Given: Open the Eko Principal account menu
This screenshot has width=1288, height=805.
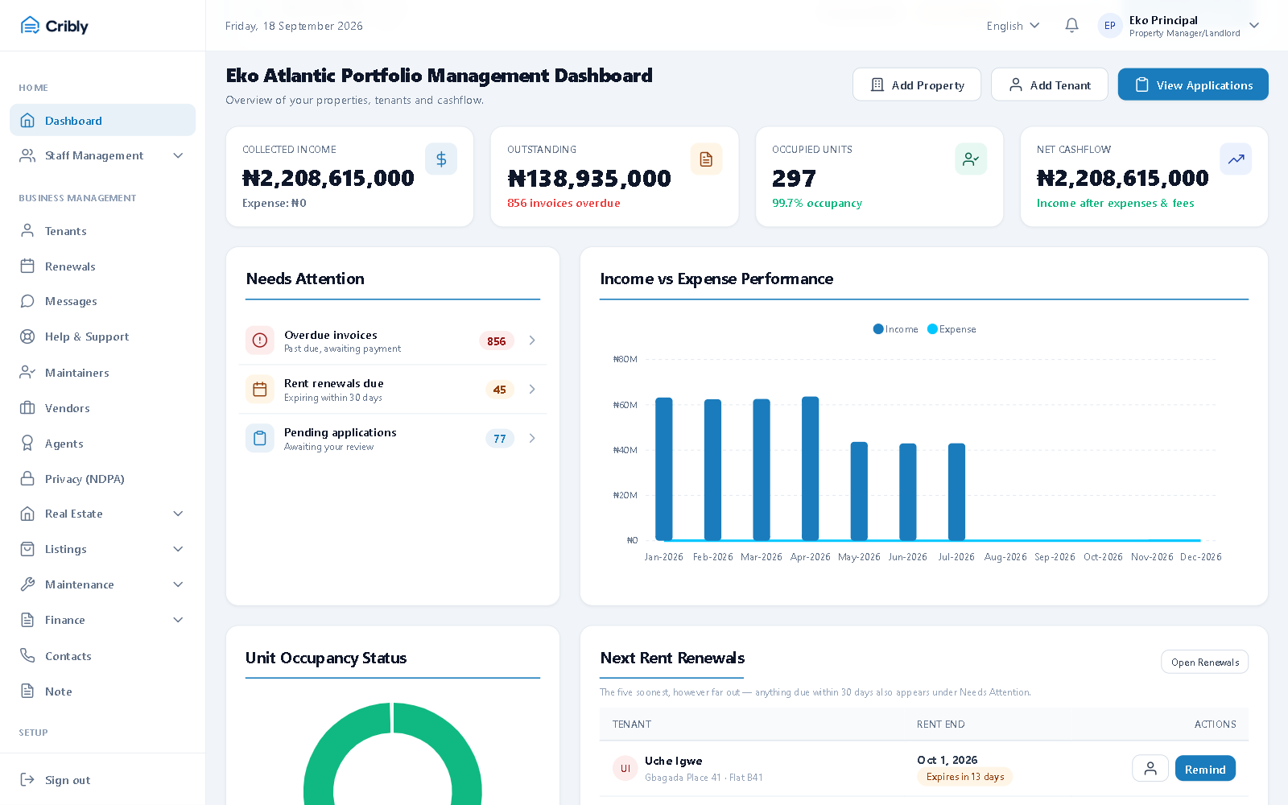Looking at the screenshot, I should 1179,26.
